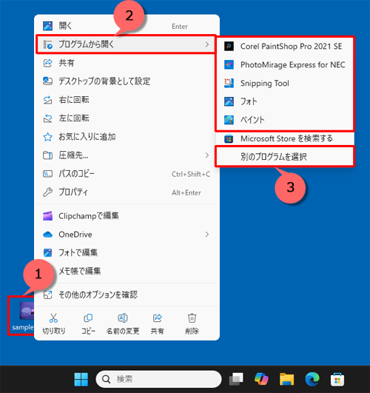
Task: Open with Corel PaintShop Pro 2021 SE
Action: (x=285, y=46)
